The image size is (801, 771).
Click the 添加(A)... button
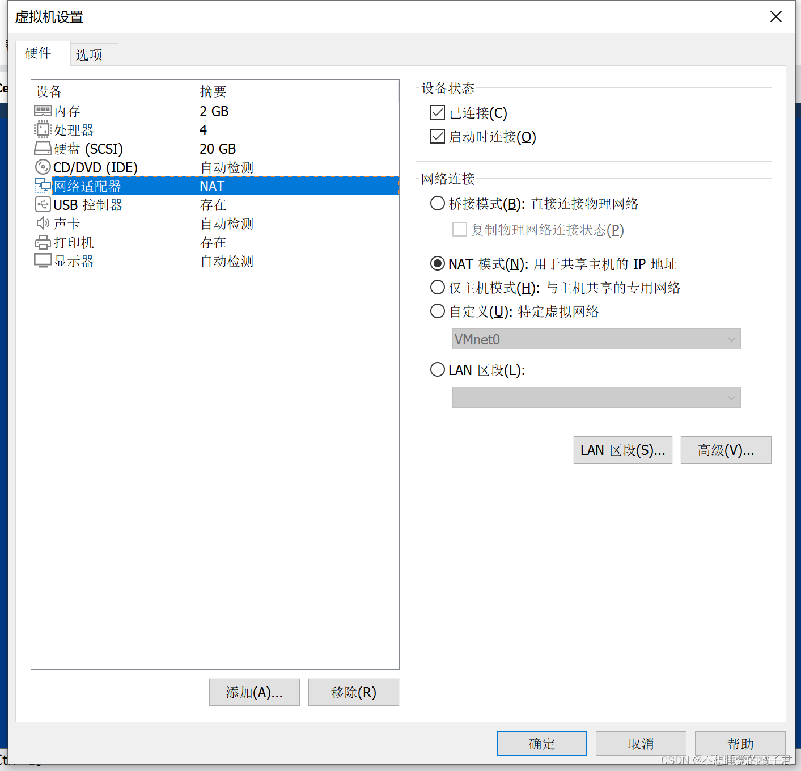(255, 693)
